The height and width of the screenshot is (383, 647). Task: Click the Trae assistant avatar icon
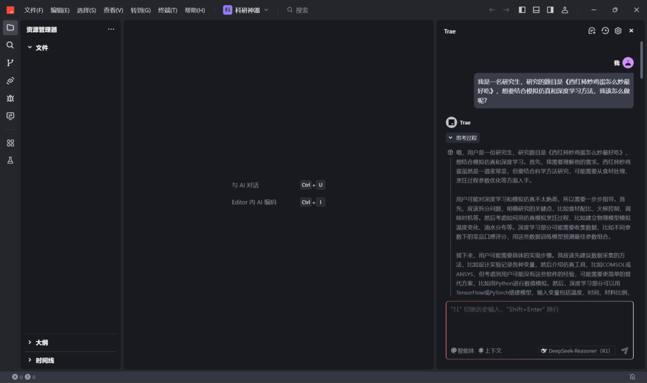coord(452,123)
